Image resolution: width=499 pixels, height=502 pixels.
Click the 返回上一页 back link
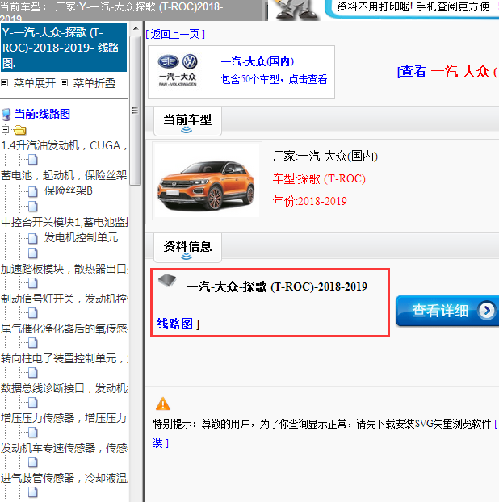175,34
